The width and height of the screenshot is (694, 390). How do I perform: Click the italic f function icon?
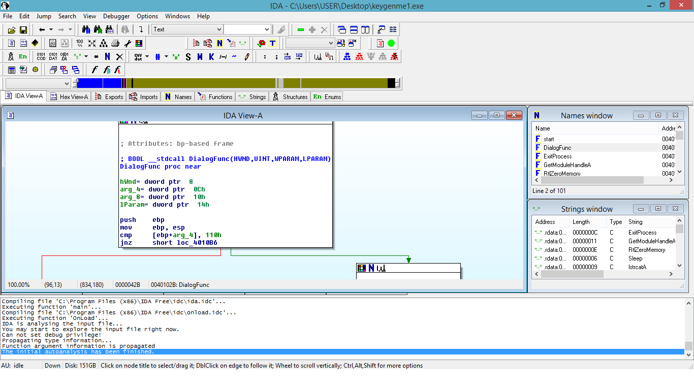coord(95,70)
